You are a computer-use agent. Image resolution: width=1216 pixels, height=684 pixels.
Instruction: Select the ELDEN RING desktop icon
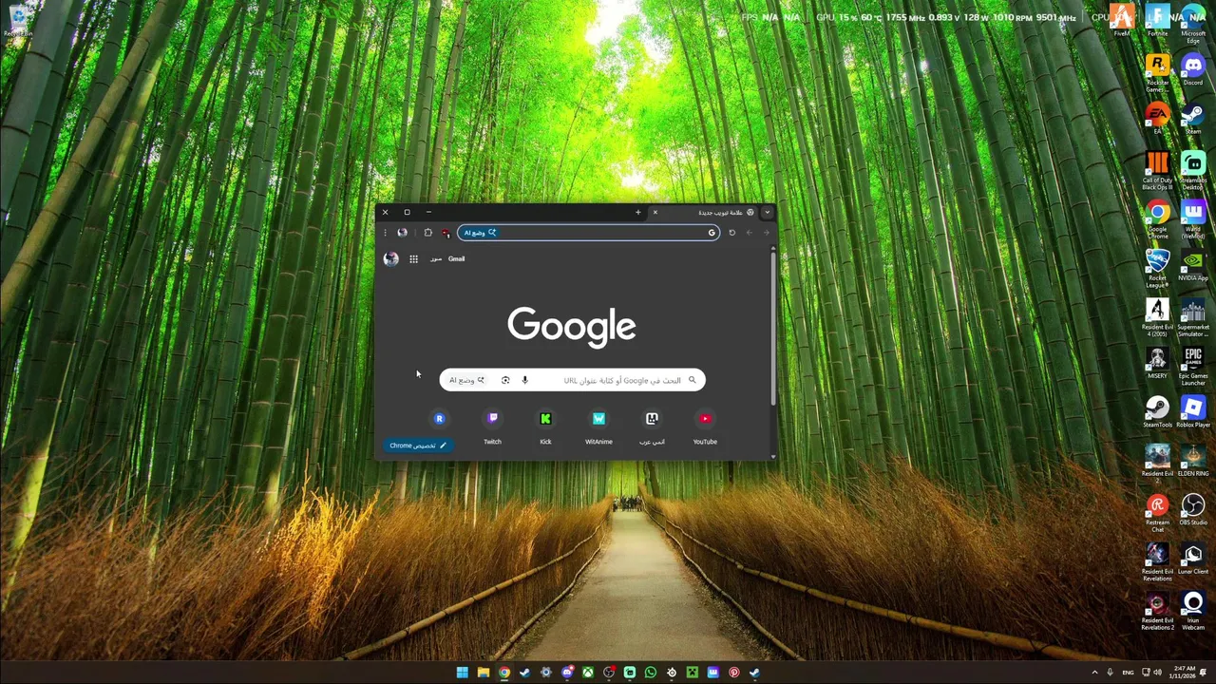pyautogui.click(x=1193, y=461)
